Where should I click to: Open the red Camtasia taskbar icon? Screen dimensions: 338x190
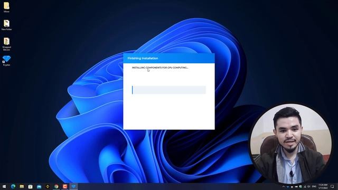click(x=65, y=186)
